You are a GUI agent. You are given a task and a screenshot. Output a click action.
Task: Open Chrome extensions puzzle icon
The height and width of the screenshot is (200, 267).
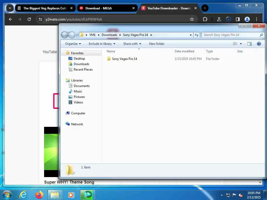205,19
